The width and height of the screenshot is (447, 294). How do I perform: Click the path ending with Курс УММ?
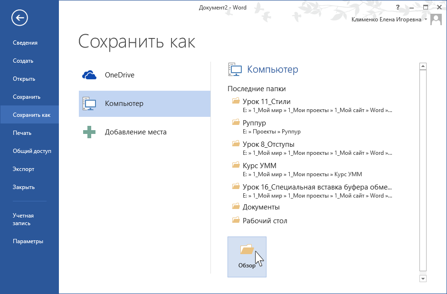(x=302, y=174)
